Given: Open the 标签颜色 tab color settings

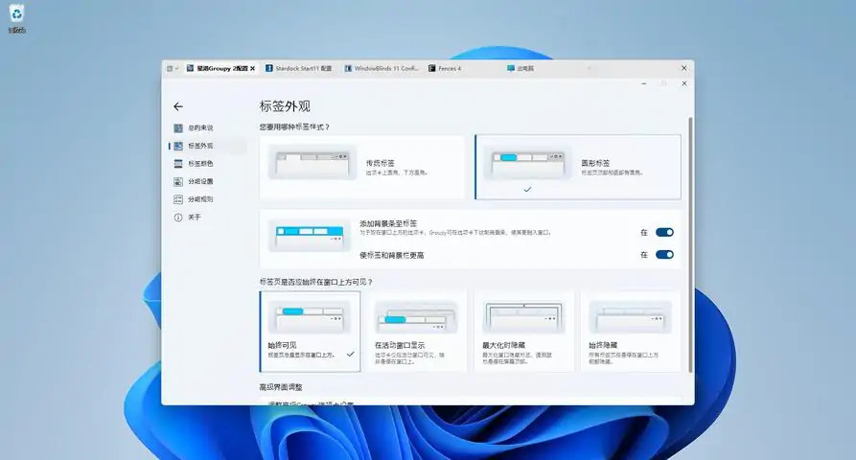Looking at the screenshot, I should 199,164.
